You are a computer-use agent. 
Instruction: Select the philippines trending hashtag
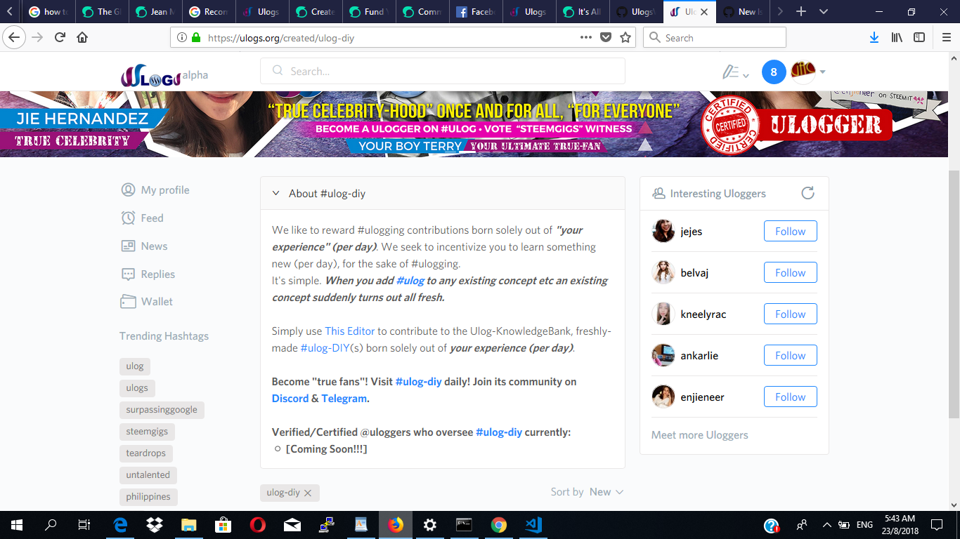pos(148,497)
